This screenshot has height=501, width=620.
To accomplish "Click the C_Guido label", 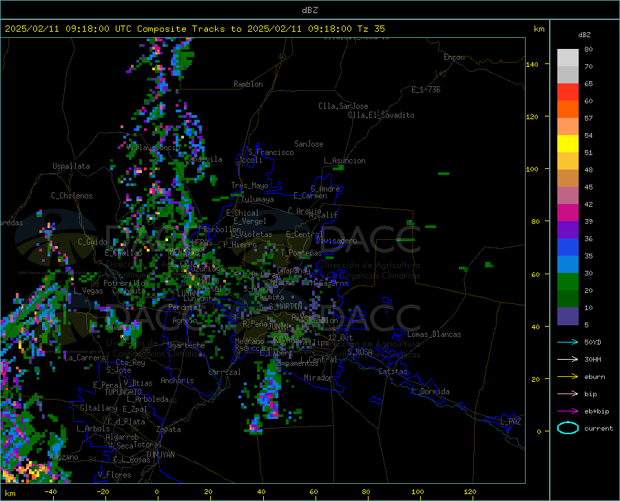I will tap(92, 242).
